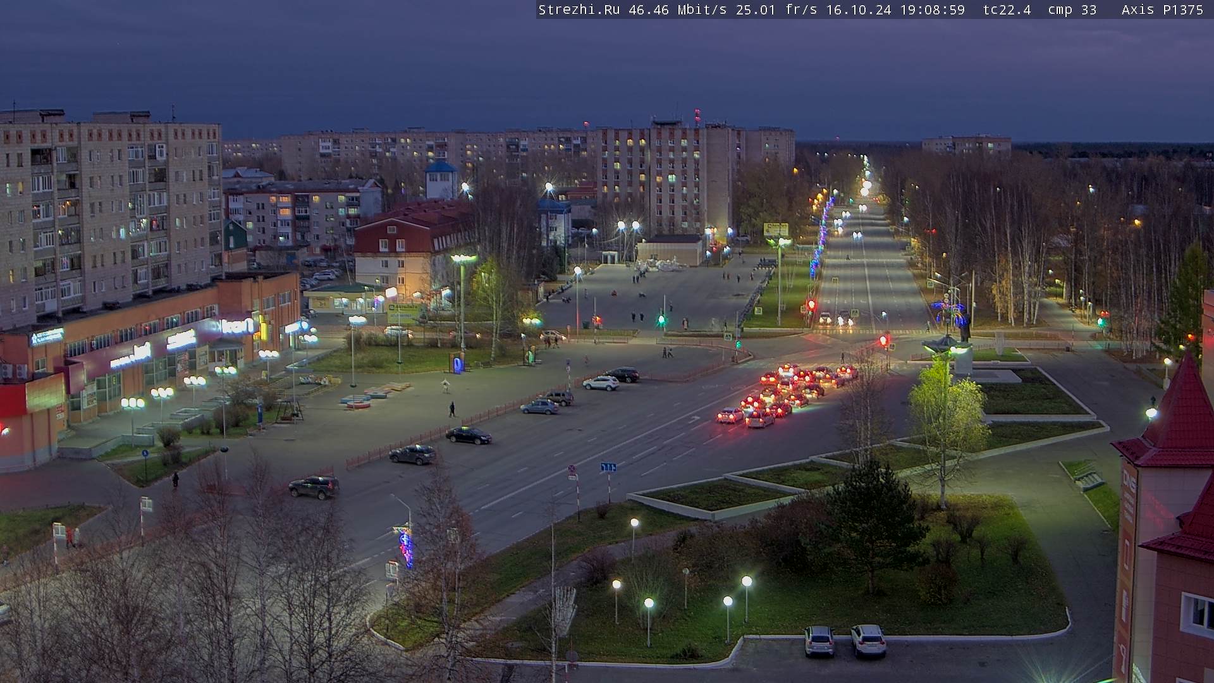Image resolution: width=1214 pixels, height=683 pixels.
Task: Click the "cmp 33" overlay value
Action: coord(1072,10)
